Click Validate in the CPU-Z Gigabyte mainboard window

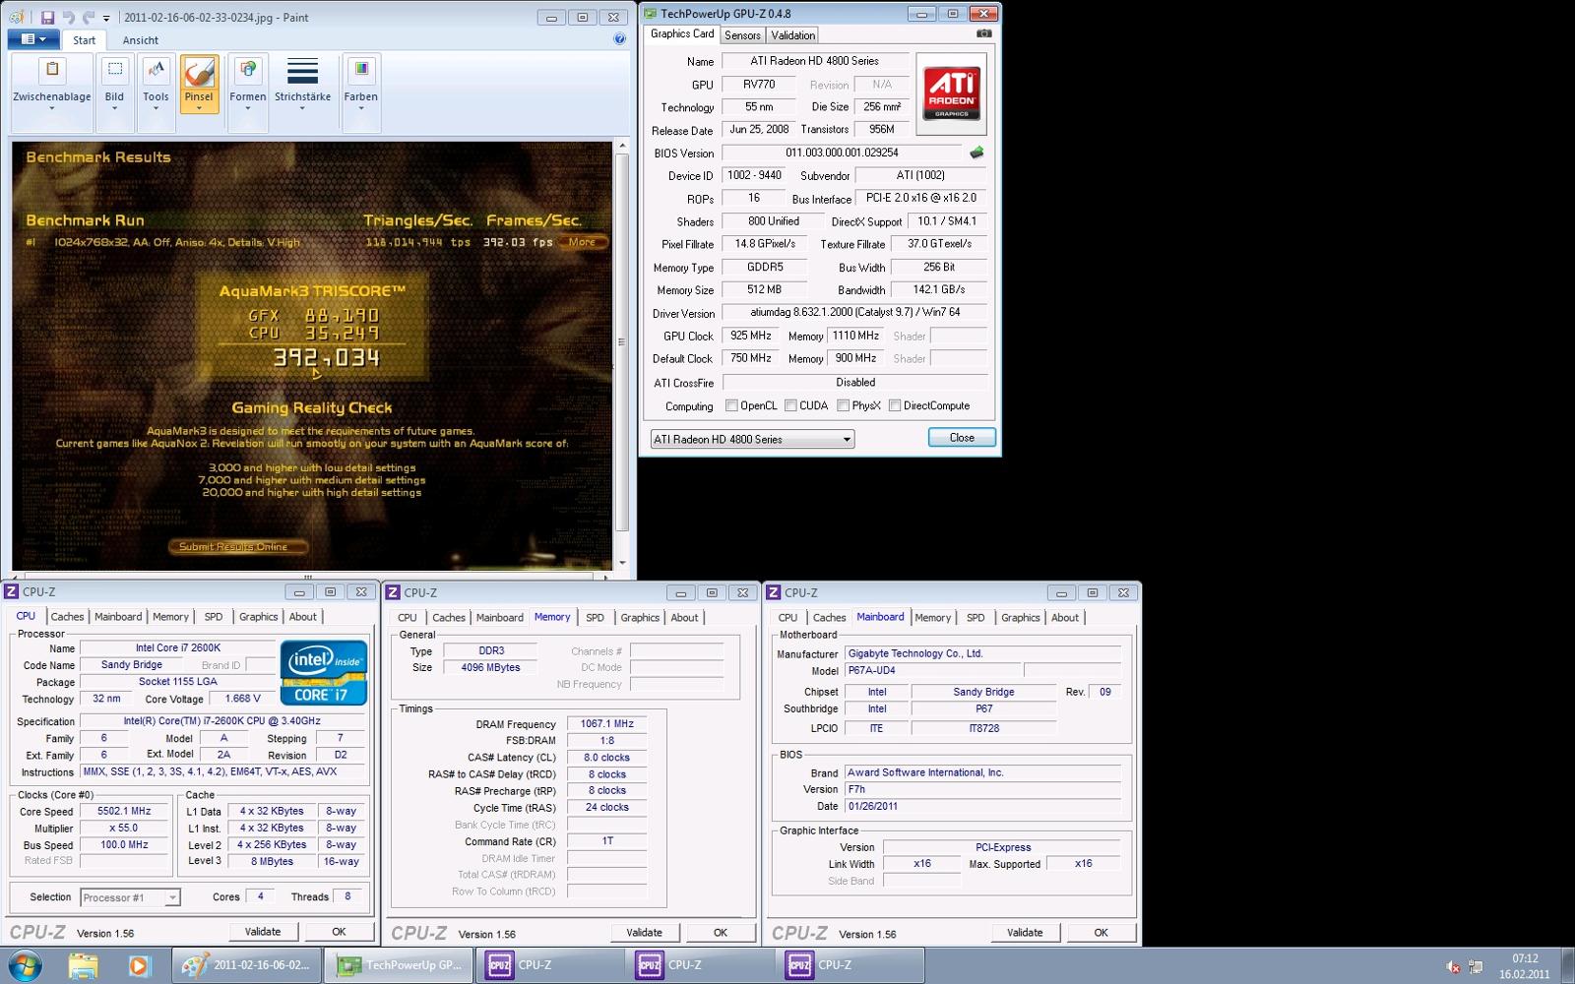click(x=1025, y=933)
